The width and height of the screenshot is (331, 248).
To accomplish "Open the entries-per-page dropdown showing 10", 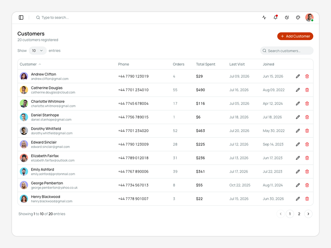I will click(37, 51).
